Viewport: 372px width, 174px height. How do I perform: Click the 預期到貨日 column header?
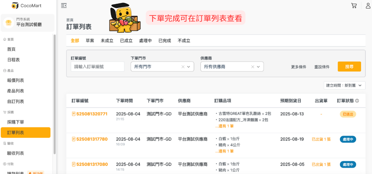291,101
